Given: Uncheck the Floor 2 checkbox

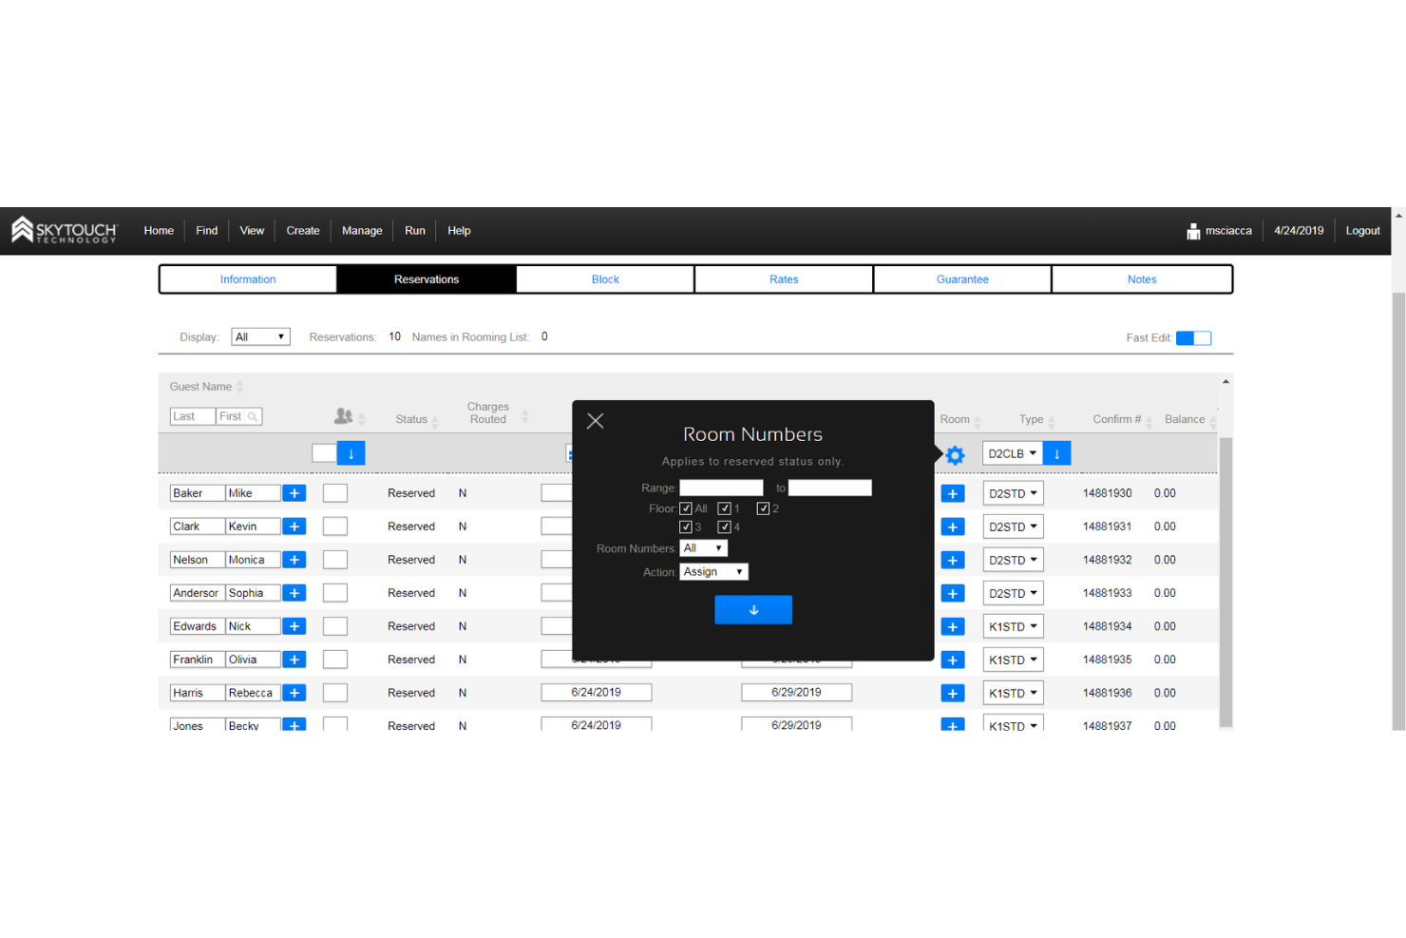Looking at the screenshot, I should coord(763,508).
